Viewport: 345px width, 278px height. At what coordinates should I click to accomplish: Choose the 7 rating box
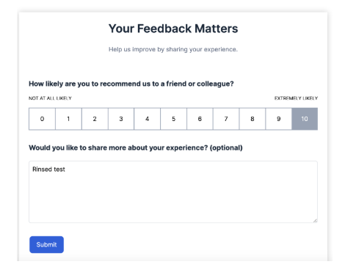(x=226, y=119)
